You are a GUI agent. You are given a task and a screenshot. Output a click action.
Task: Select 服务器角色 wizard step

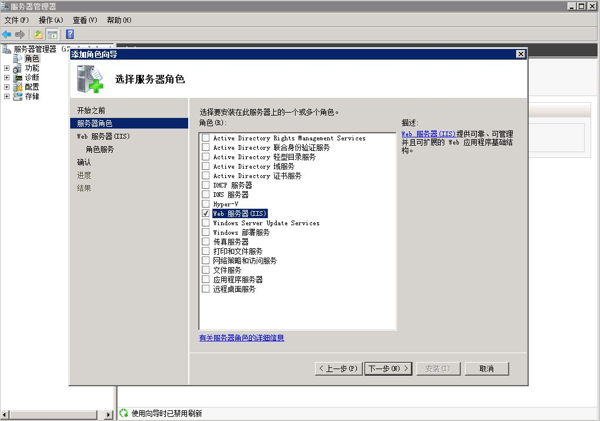point(129,123)
